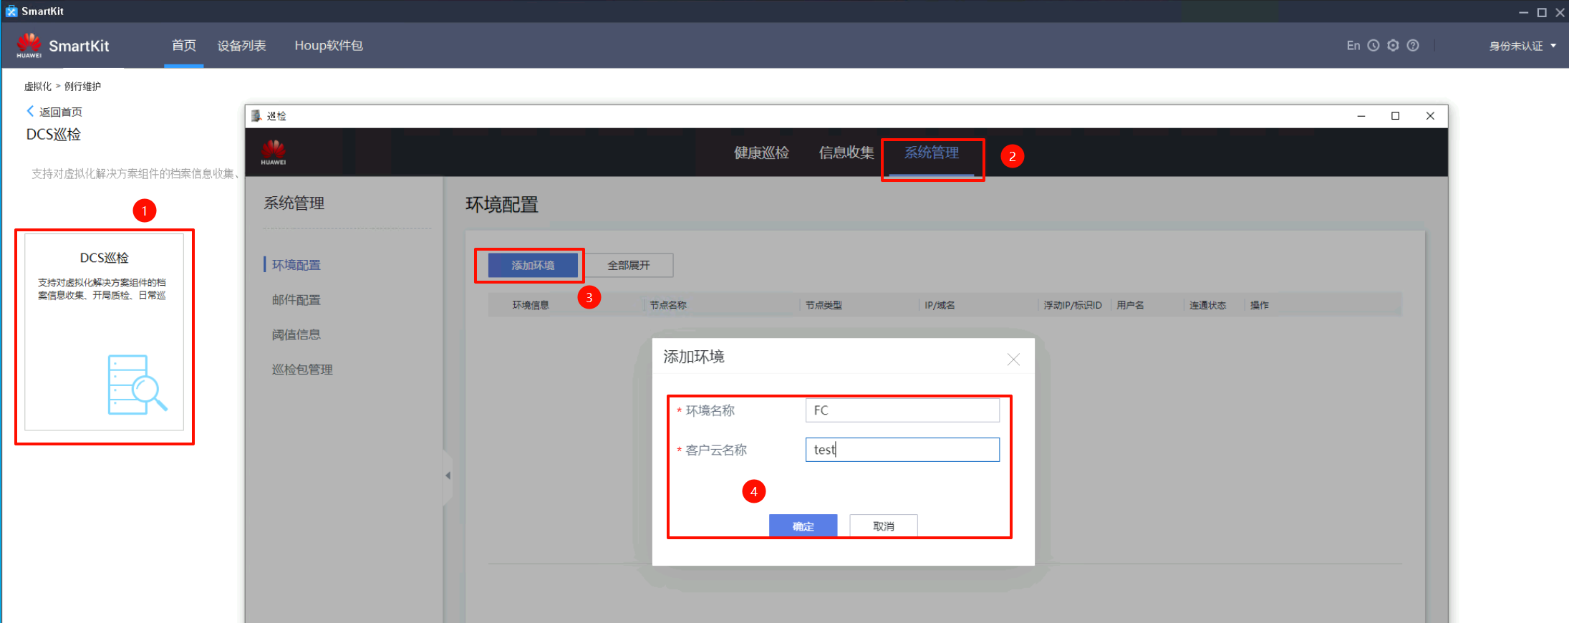The image size is (1569, 623).
Task: Go to the 信息收集 tab
Action: (x=846, y=153)
